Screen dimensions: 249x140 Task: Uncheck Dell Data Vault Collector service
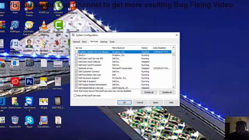(76, 61)
